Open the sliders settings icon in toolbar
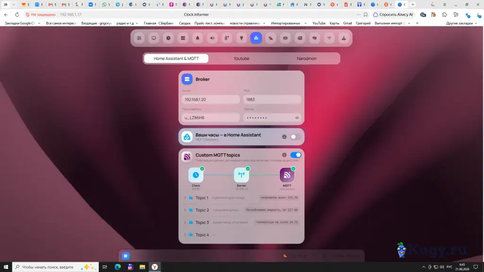Image resolution: width=484 pixels, height=272 pixels. [x=139, y=38]
